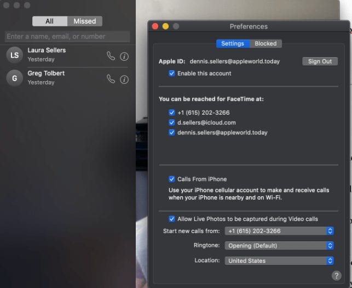The image size is (352, 288).
Task: Toggle Allow Live Photos during Video calls
Action: pos(172,219)
